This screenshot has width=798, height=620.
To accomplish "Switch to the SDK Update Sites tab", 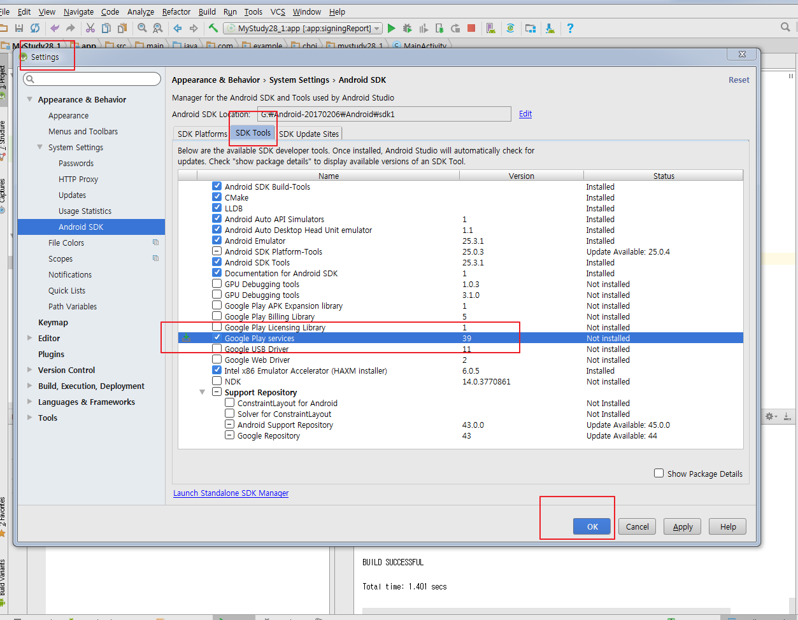I will pyautogui.click(x=309, y=134).
